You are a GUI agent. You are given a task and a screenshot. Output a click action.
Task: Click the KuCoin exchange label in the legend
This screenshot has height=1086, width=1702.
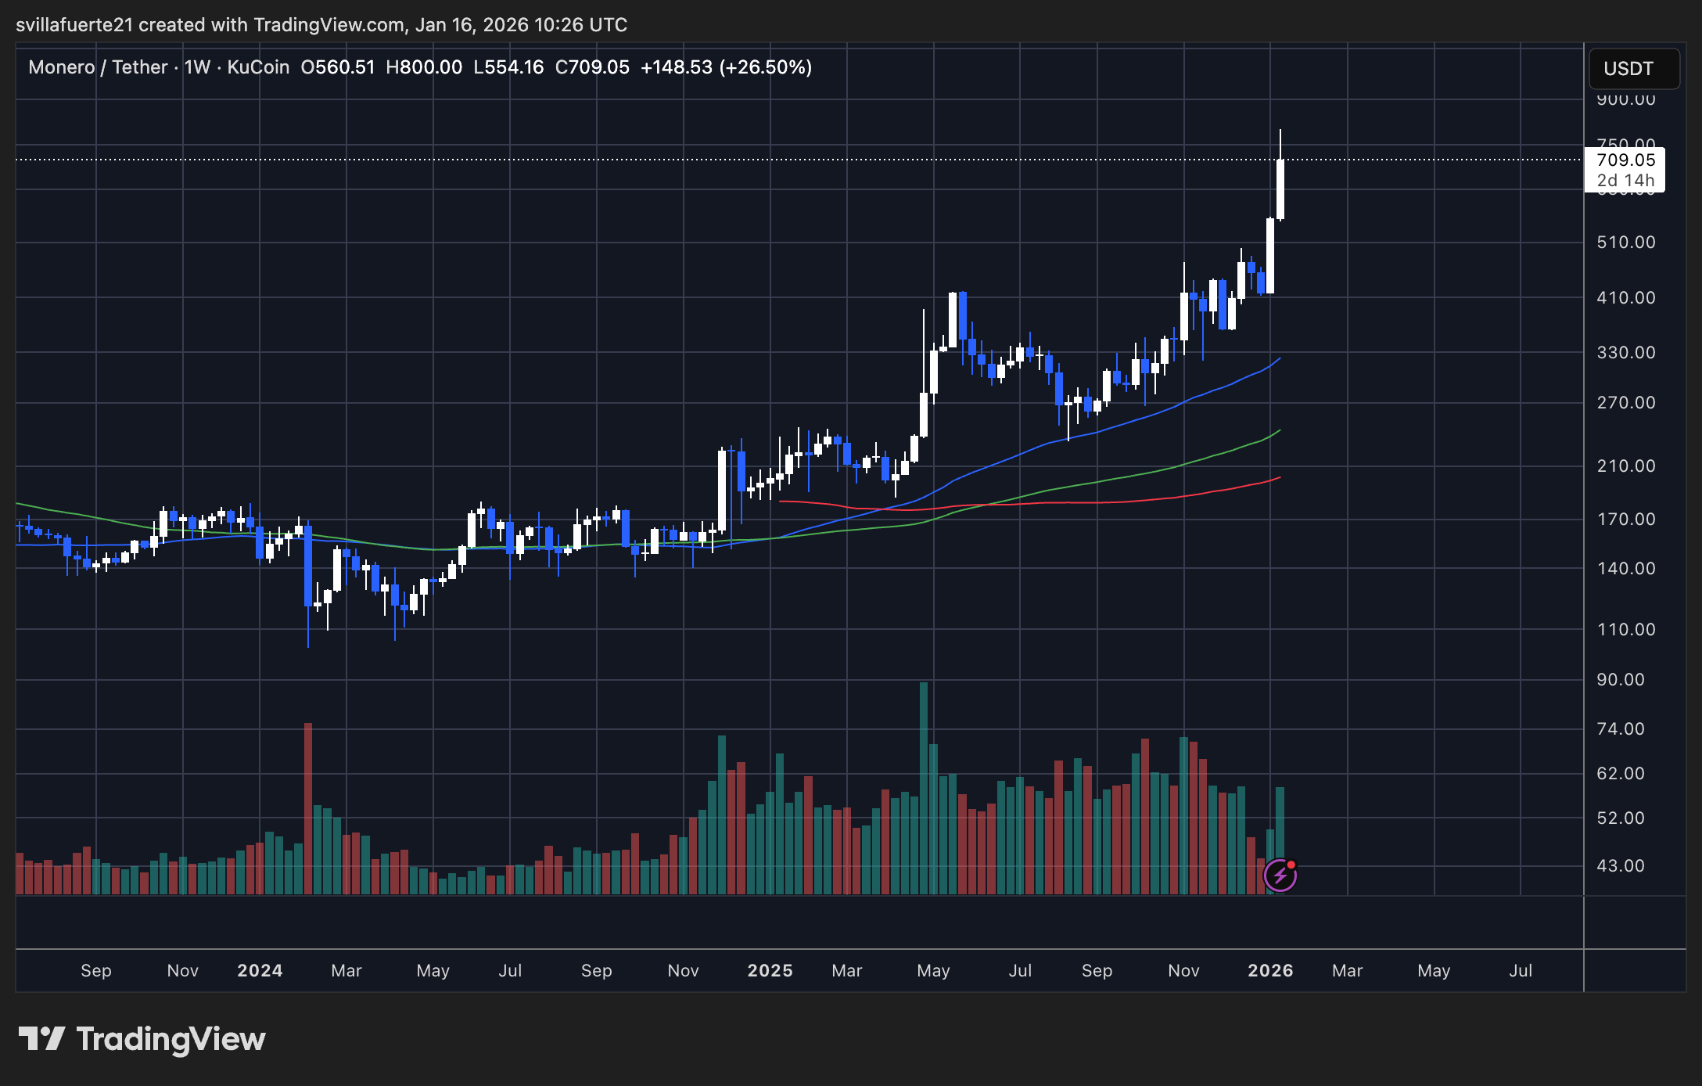(x=258, y=67)
